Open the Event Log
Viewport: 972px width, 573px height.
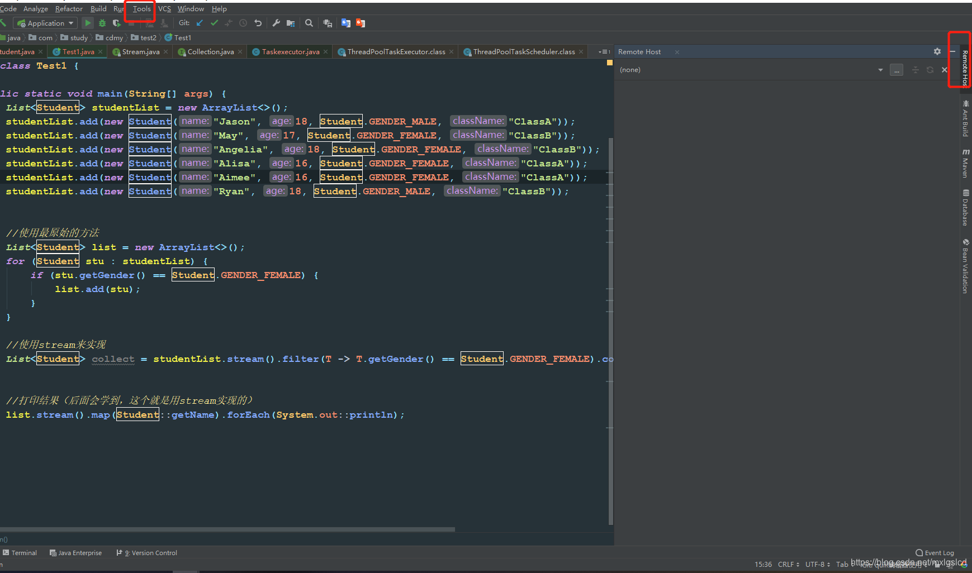click(935, 552)
